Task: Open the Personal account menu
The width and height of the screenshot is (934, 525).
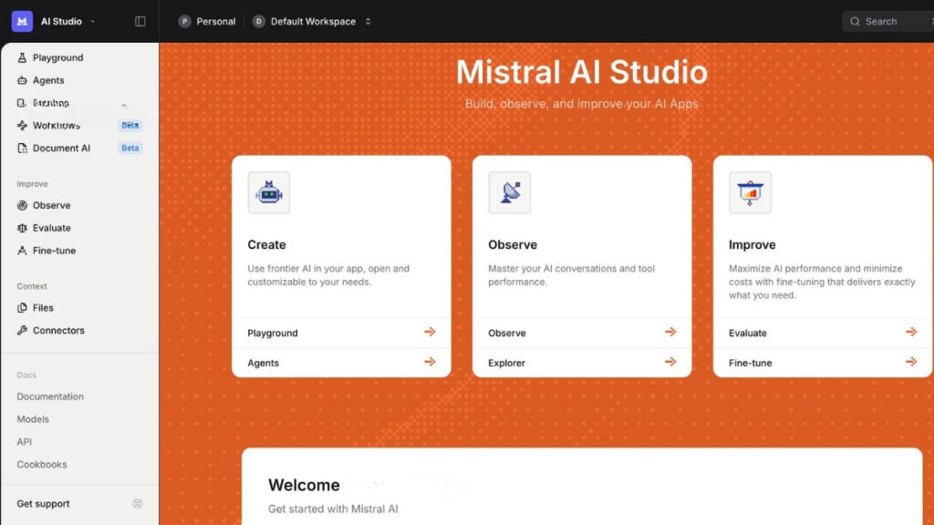Action: [x=207, y=20]
